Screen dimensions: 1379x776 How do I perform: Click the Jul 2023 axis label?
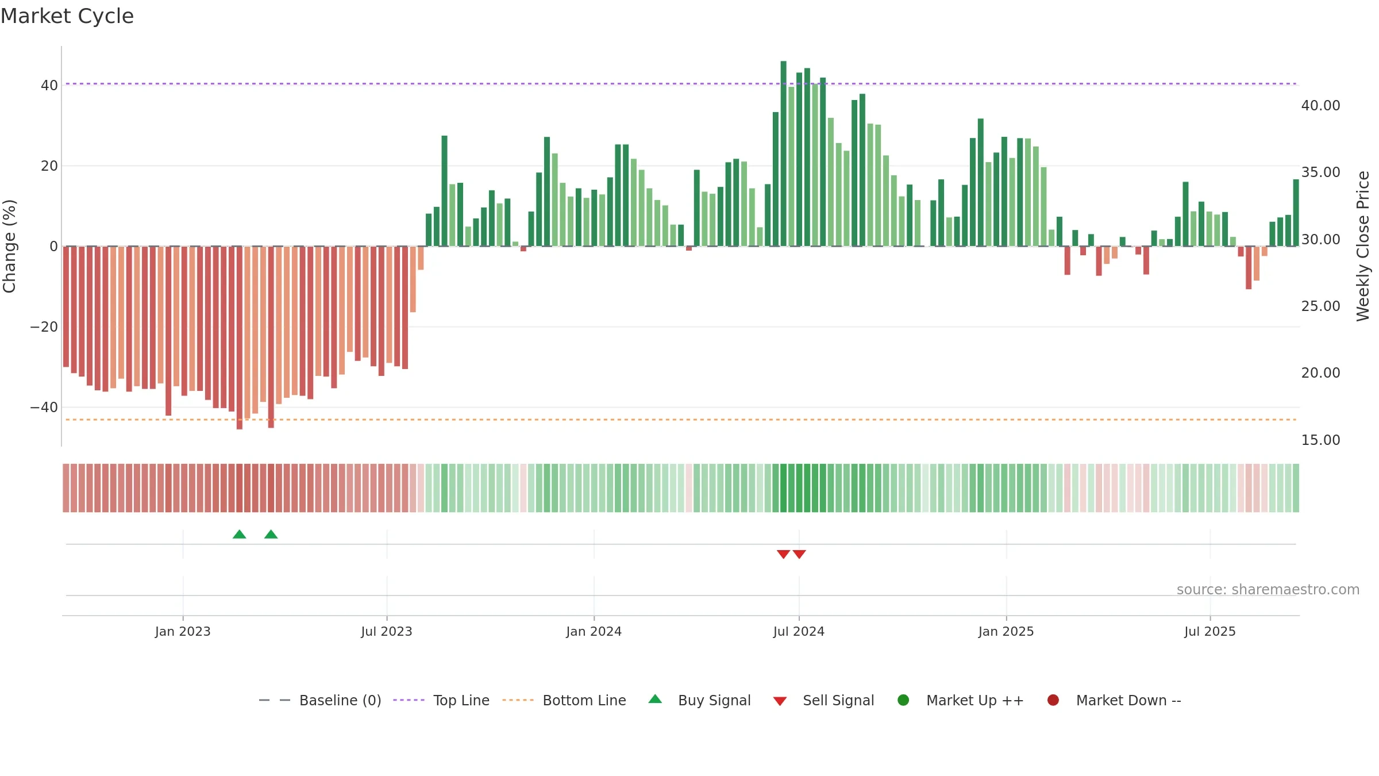387,631
